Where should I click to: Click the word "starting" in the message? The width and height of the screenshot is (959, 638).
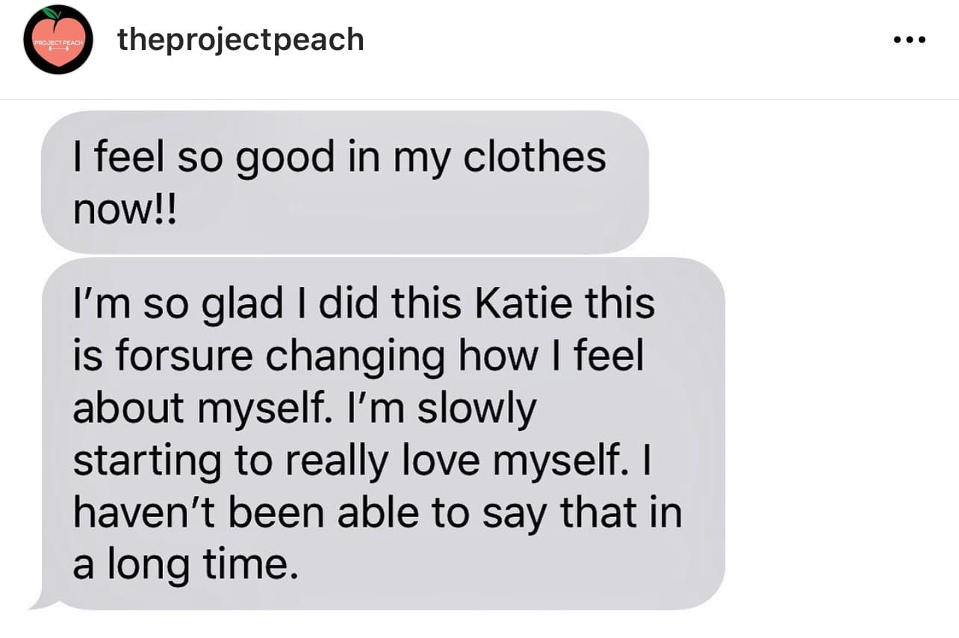tap(146, 462)
